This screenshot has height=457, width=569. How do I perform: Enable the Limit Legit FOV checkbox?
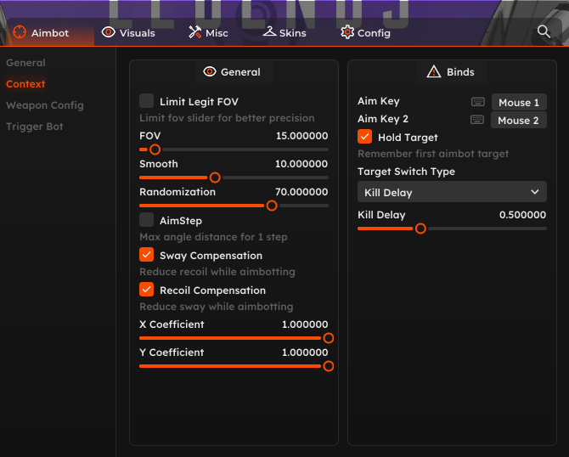click(147, 101)
